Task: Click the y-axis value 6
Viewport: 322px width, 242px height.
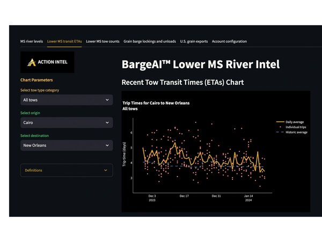Action: 131,133
